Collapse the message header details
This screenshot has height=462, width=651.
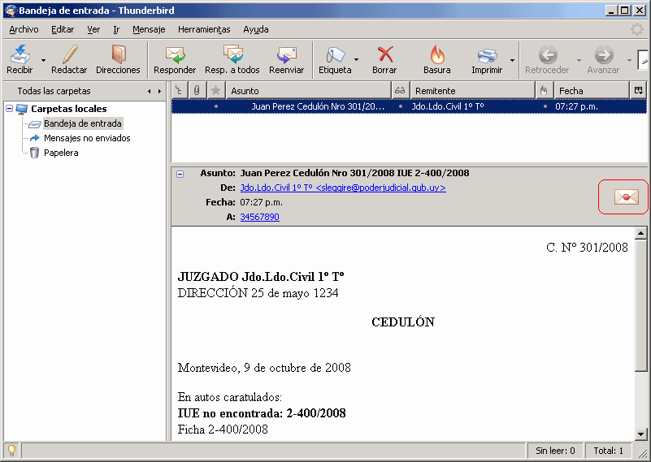click(180, 174)
